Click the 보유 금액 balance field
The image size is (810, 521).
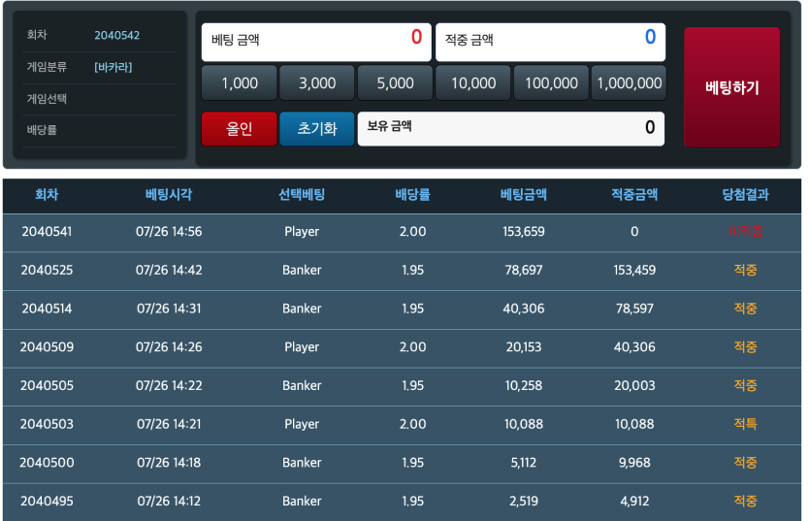[511, 129]
